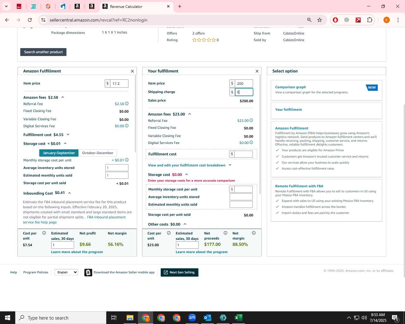Screen dimensions: 405x324
Task: Click Amazon Fulfillment Average inventory units stored field
Action: coord(117,168)
